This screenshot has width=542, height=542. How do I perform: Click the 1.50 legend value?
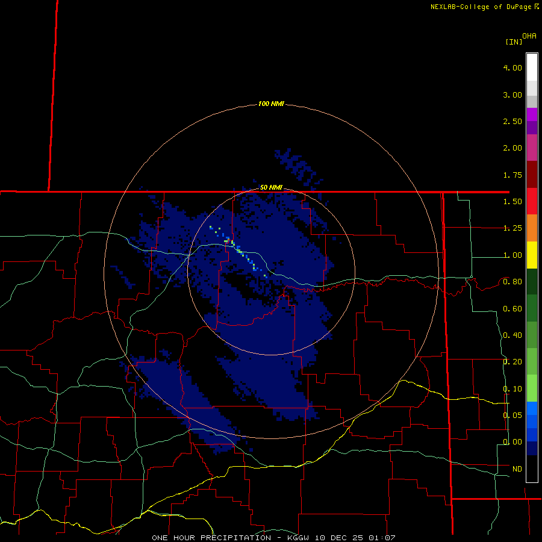point(512,202)
